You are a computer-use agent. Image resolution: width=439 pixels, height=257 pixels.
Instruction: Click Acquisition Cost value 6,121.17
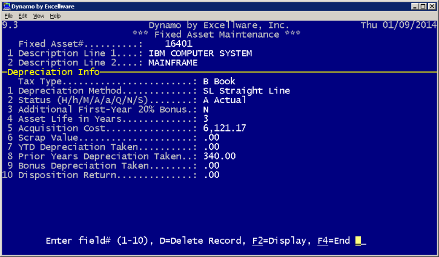(x=225, y=128)
